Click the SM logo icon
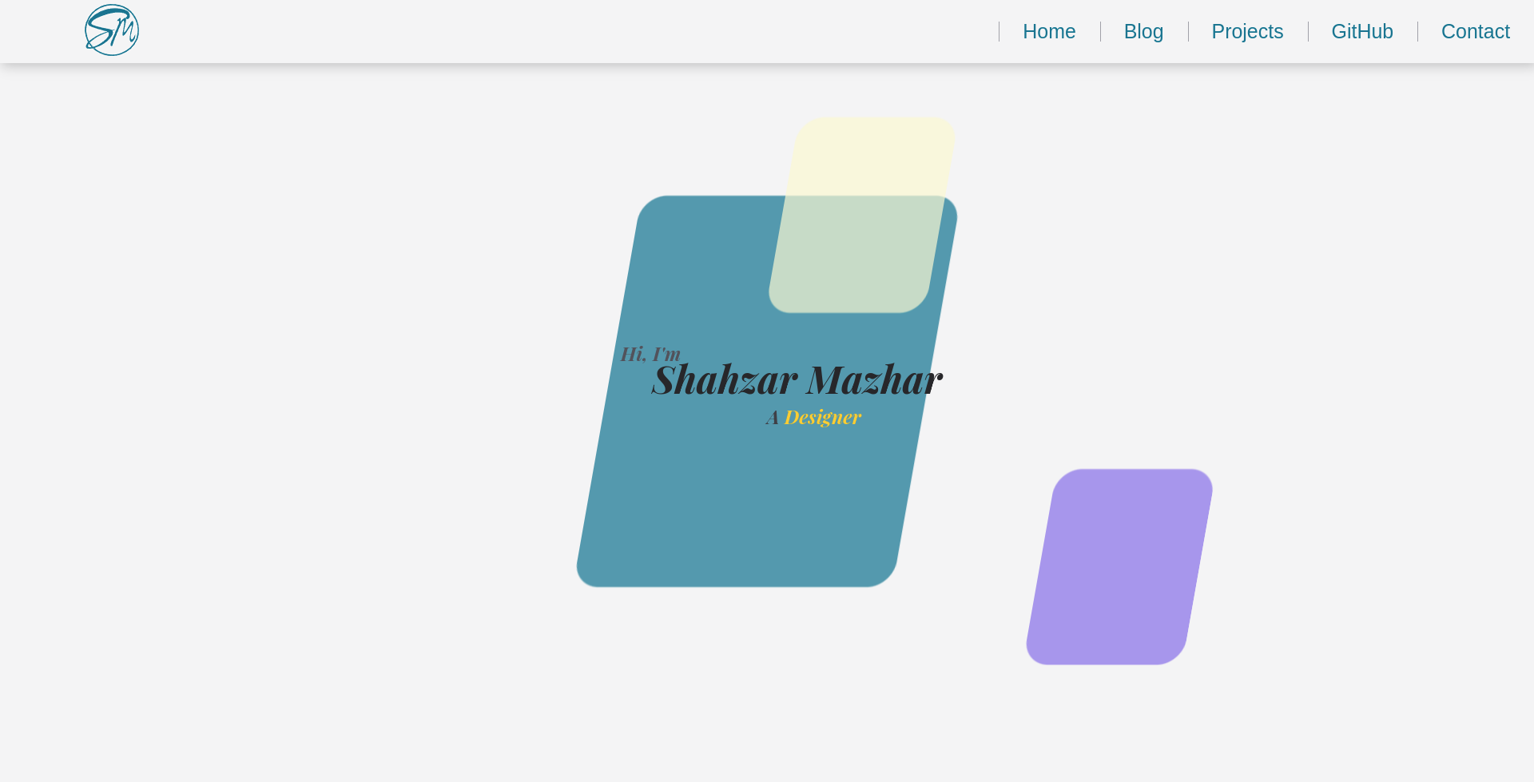The height and width of the screenshot is (782, 1534). 112,30
